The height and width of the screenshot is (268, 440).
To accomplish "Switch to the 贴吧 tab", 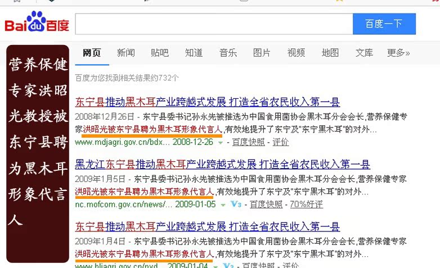I will coord(160,53).
